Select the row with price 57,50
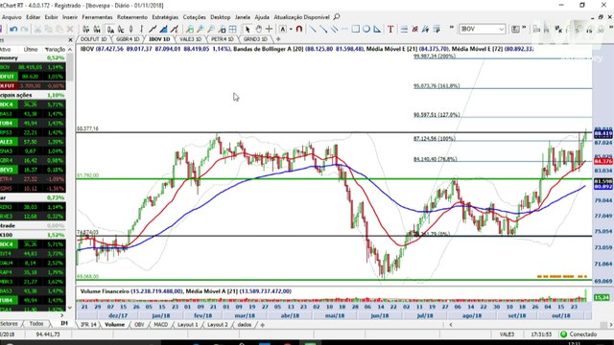 coord(33,142)
